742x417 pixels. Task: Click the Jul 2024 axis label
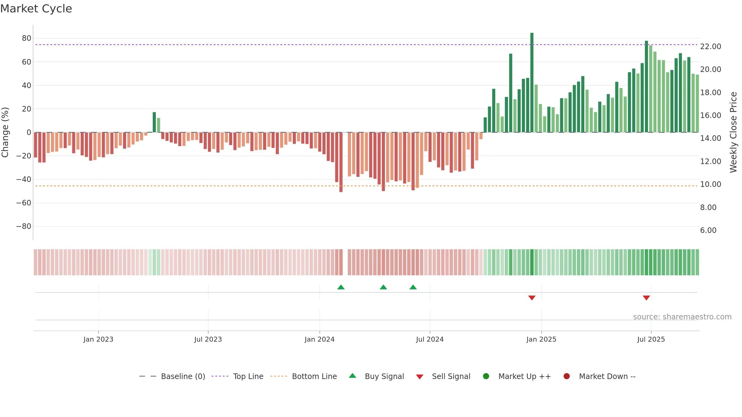pyautogui.click(x=430, y=339)
